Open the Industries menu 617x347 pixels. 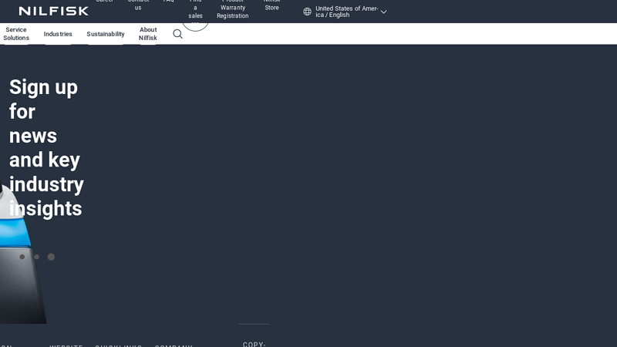coord(58,34)
